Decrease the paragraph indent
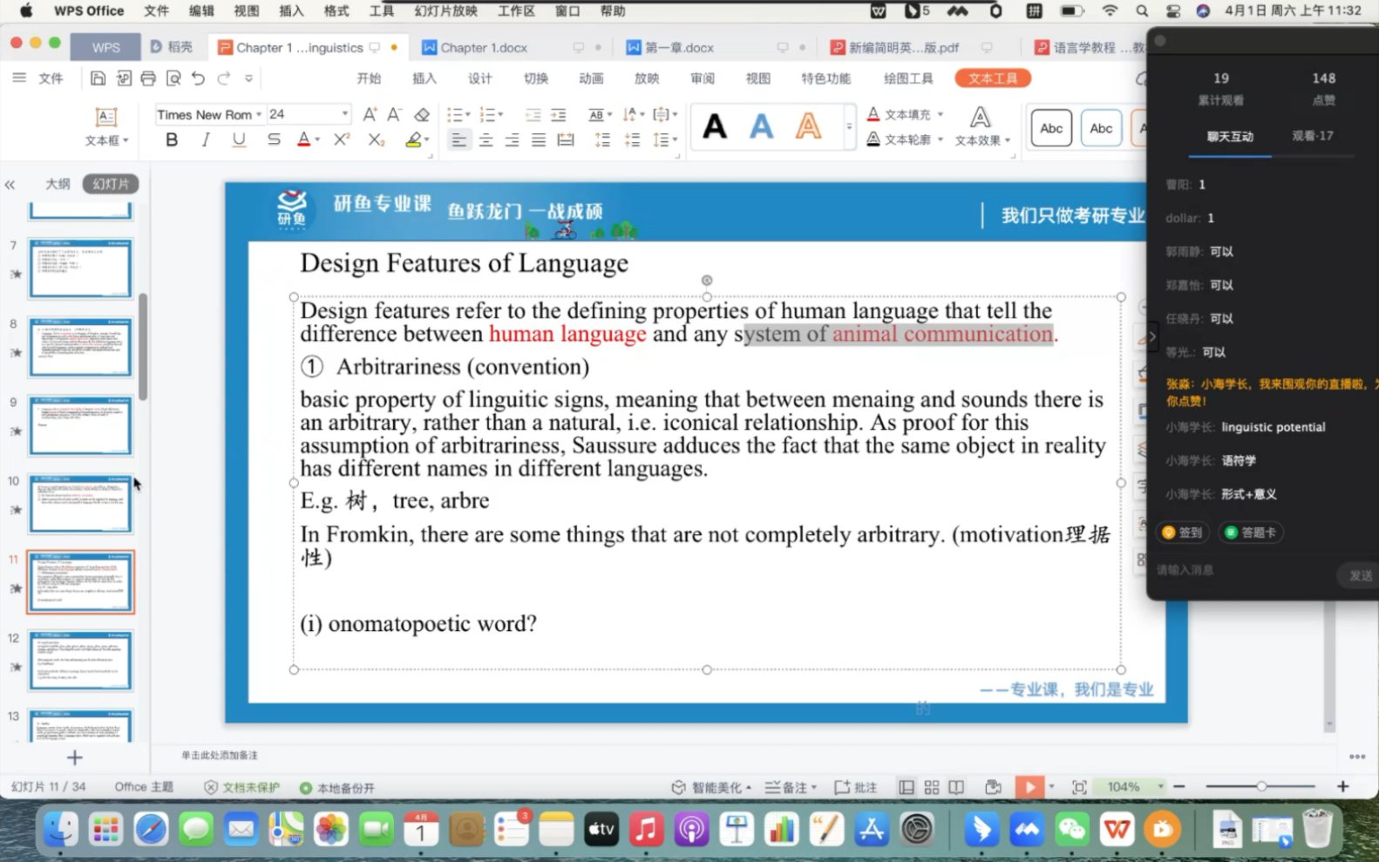 coord(533,114)
